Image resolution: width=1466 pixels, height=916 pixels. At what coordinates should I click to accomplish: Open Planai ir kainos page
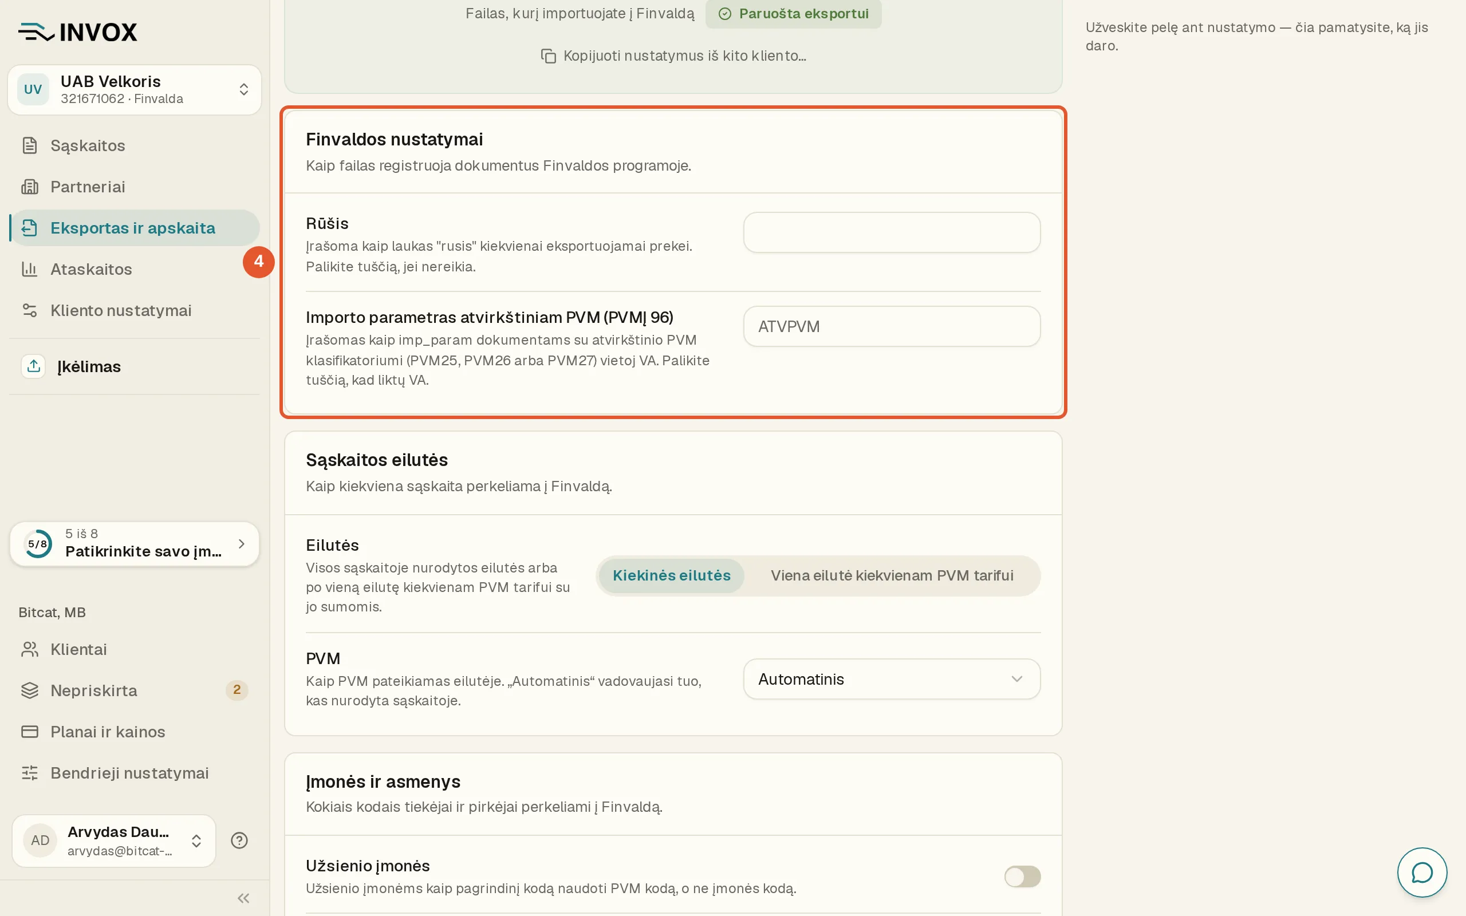pos(135,732)
